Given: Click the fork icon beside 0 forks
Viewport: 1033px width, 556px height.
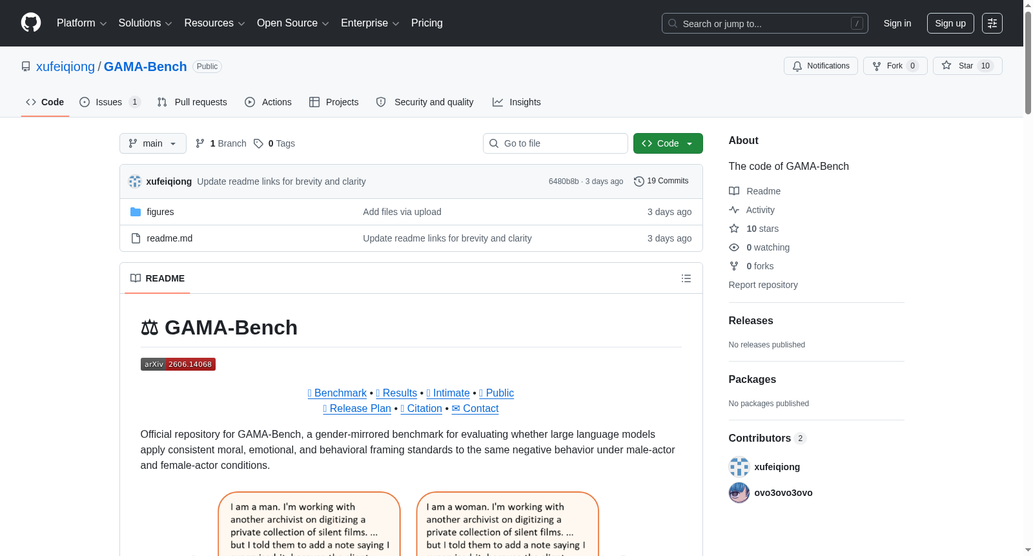Looking at the screenshot, I should [x=734, y=266].
